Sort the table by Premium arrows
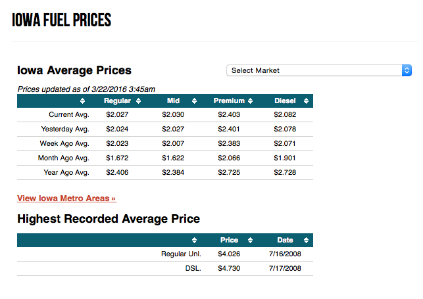Screen dimensions: 423x299 251,101
